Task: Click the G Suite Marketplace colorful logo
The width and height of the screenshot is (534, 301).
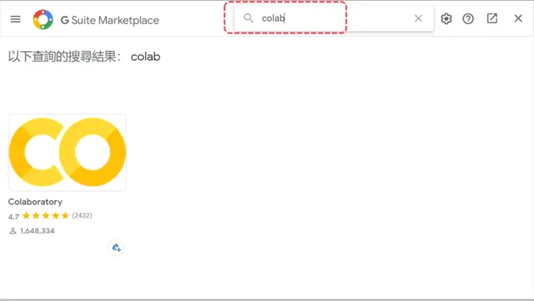Action: pos(43,19)
